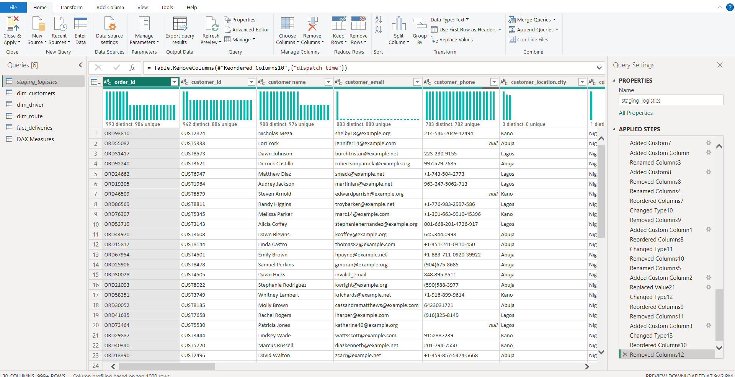Switch to Help tab
This screenshot has height=377, width=735.
point(192,7)
